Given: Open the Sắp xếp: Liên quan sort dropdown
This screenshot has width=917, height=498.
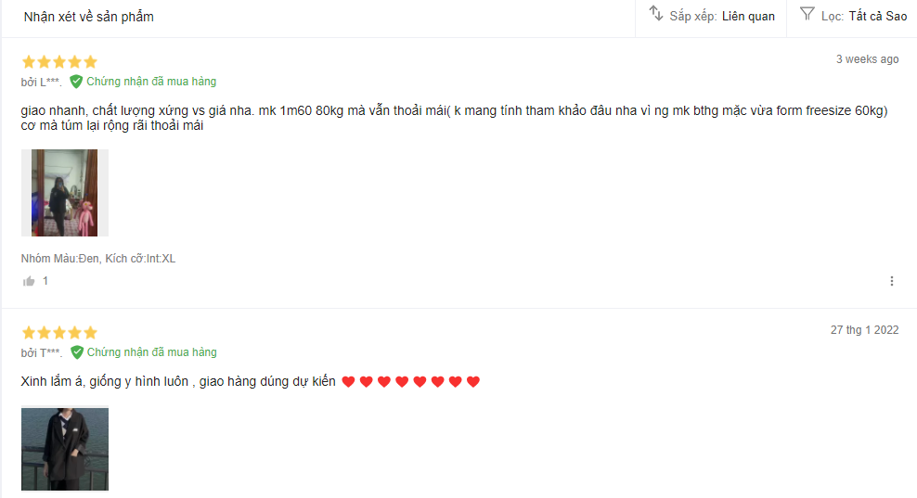Looking at the screenshot, I should tap(712, 16).
